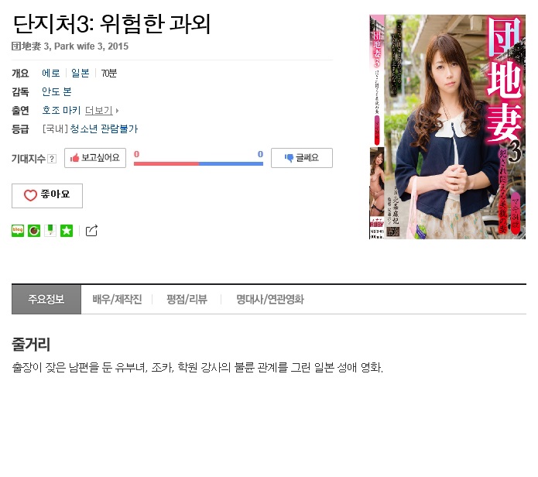Click the blue thumbs-down icon
The height and width of the screenshot is (477, 538).
pos(289,158)
